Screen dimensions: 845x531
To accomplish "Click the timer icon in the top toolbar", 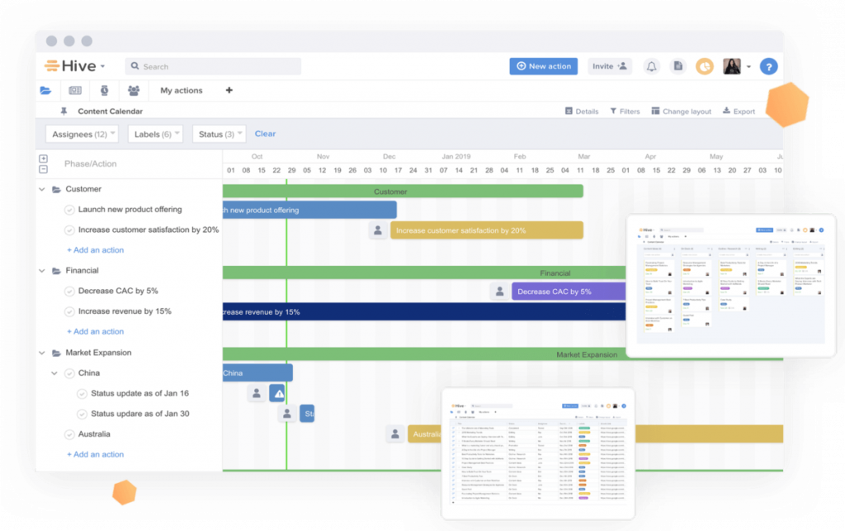I will pyautogui.click(x=104, y=91).
